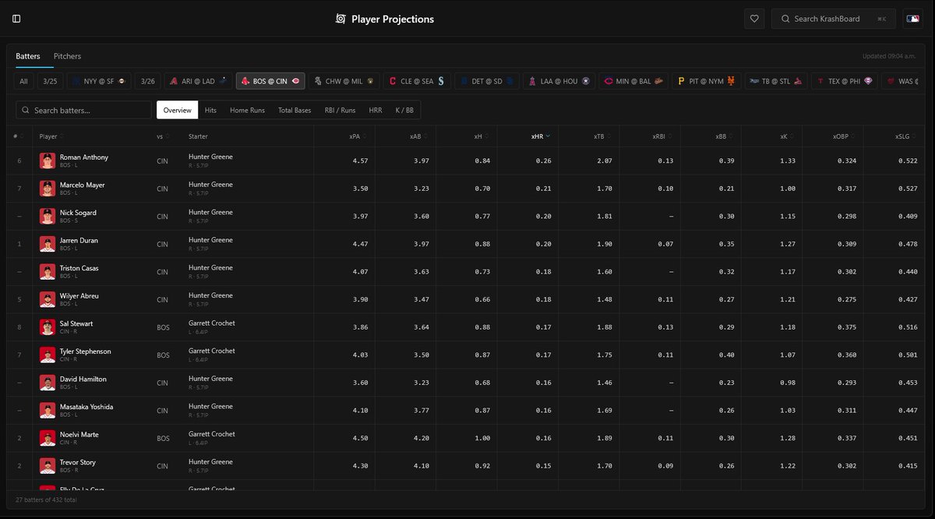Image resolution: width=935 pixels, height=519 pixels.
Task: Click Nick Sogard's player headshot
Action: pyautogui.click(x=48, y=217)
